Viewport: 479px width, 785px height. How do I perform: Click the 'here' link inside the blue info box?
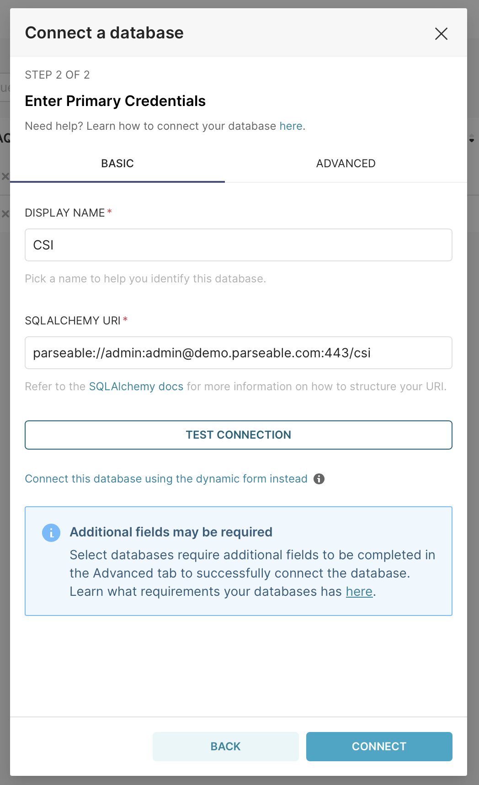pyautogui.click(x=359, y=591)
